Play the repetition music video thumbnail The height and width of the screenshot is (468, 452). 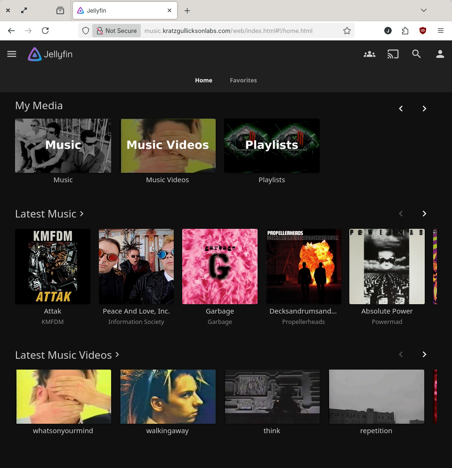point(376,396)
